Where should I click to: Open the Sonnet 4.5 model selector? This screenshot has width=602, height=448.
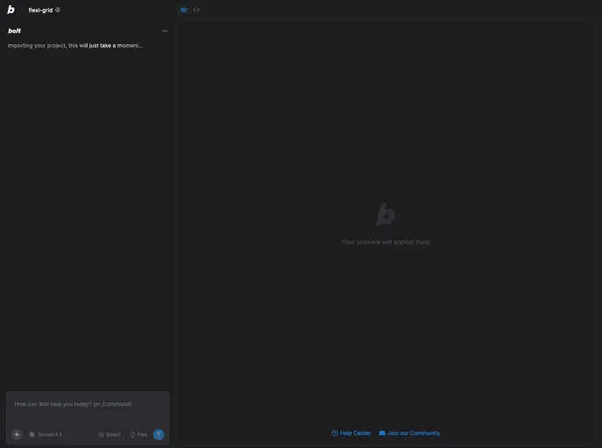click(45, 434)
